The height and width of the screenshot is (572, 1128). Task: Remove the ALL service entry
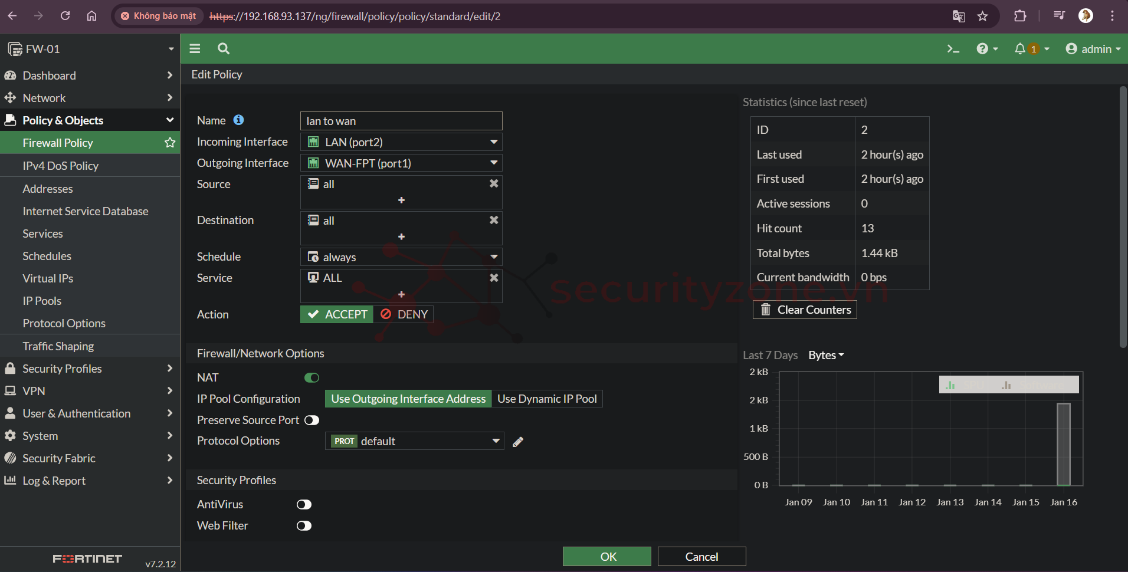click(x=494, y=278)
